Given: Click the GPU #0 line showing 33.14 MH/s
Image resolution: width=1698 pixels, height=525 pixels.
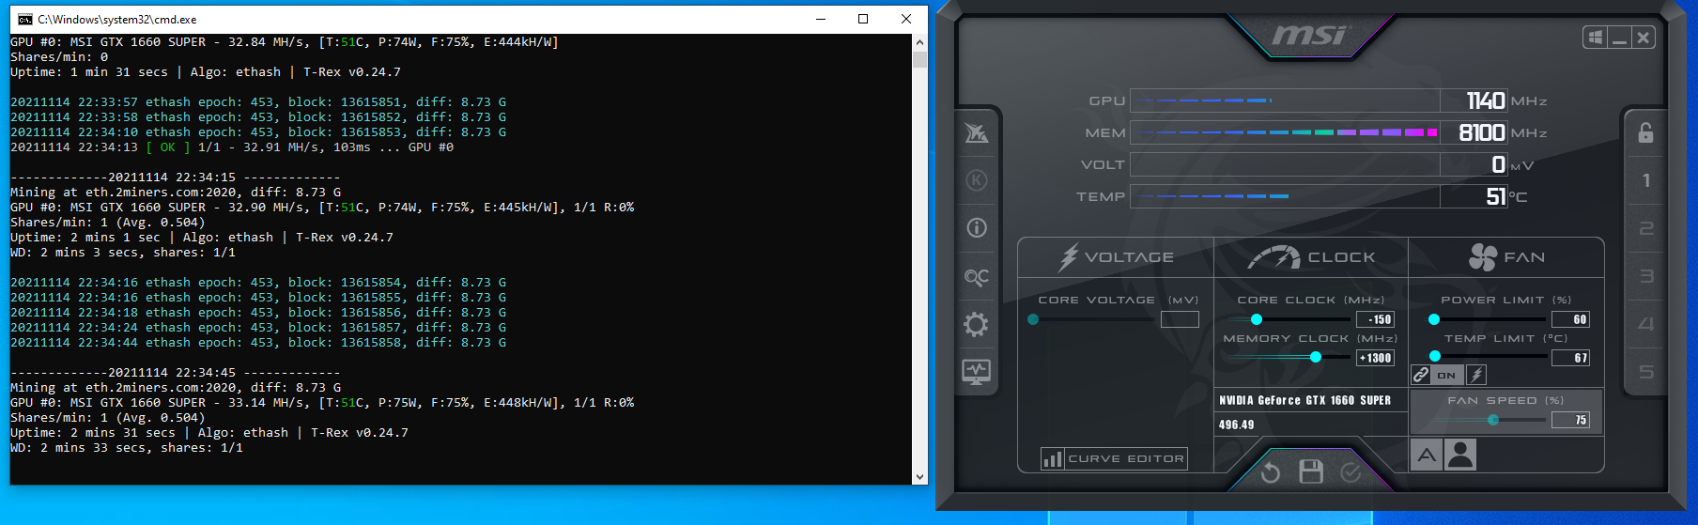Looking at the screenshot, I should pos(322,403).
